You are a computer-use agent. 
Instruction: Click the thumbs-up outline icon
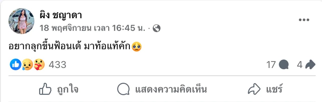tap(45, 89)
